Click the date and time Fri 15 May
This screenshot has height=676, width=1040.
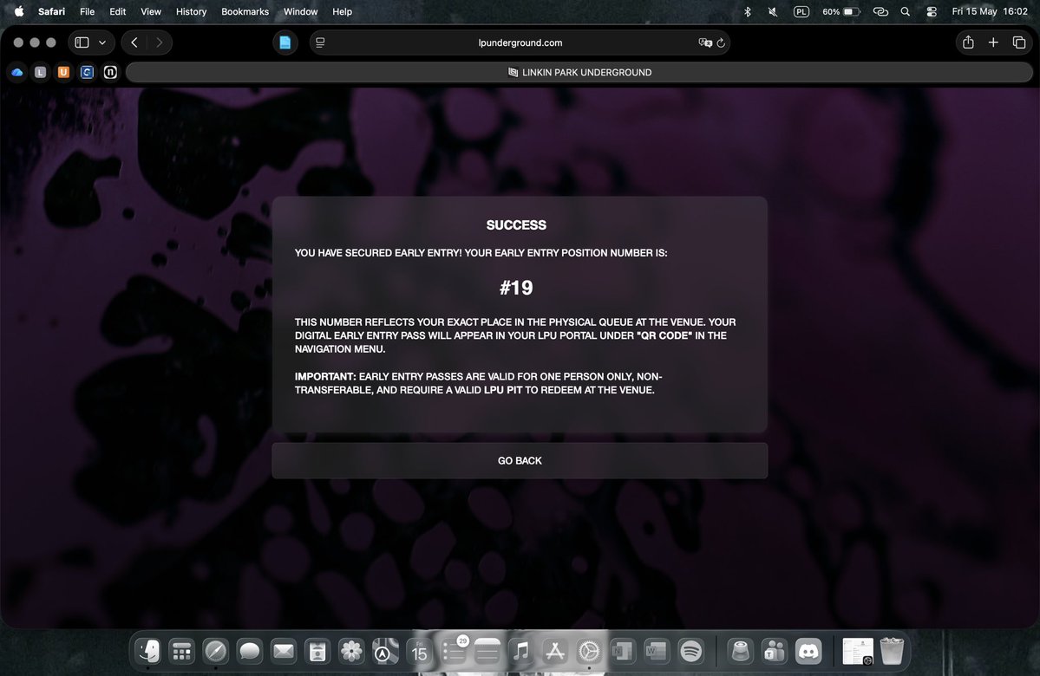(x=989, y=11)
